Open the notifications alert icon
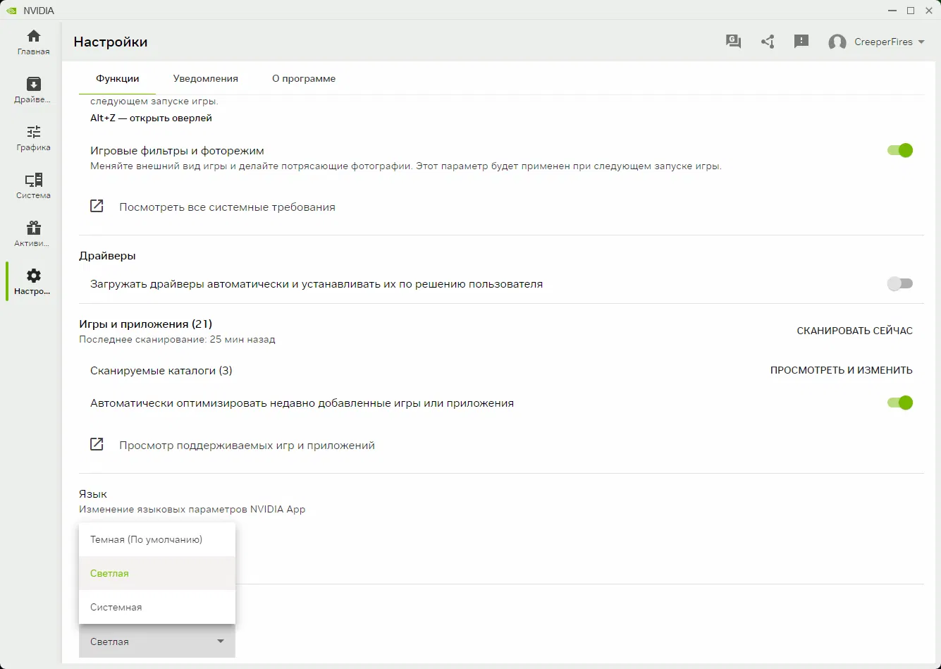This screenshot has width=941, height=669. click(x=801, y=42)
